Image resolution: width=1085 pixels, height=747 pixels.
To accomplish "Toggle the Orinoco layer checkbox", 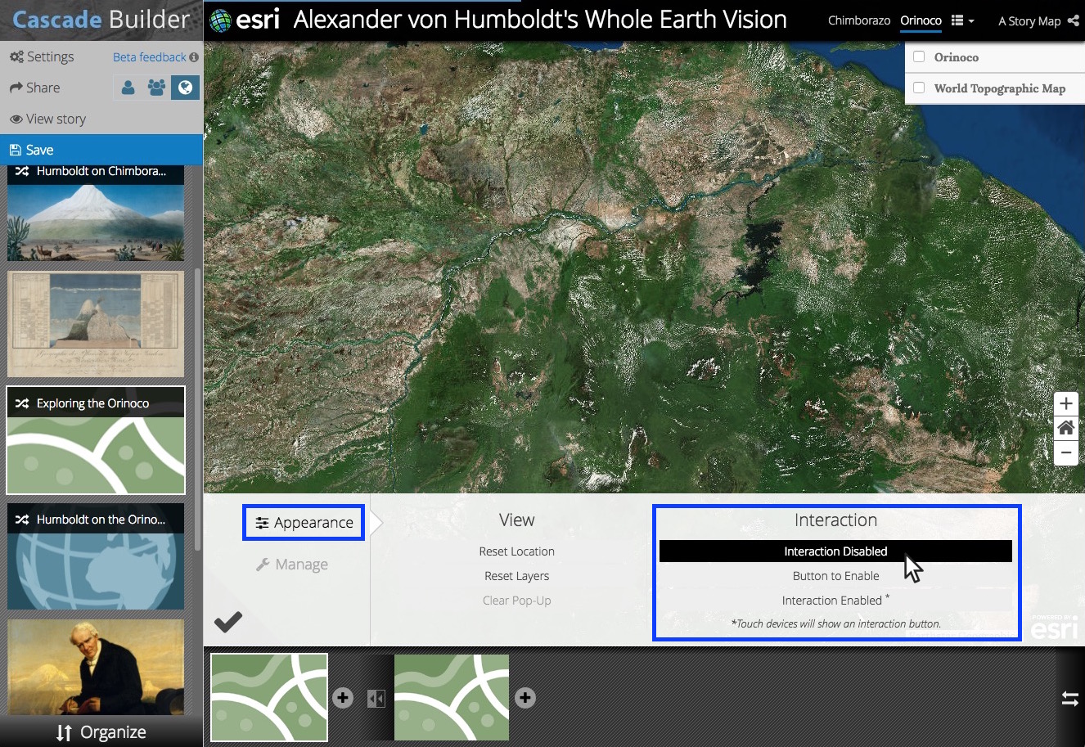I will [x=919, y=57].
